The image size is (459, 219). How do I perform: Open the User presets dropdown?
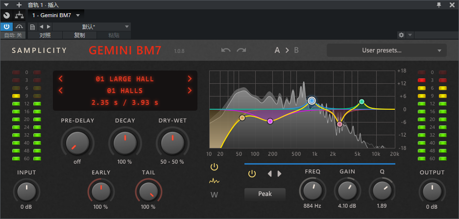pos(387,50)
